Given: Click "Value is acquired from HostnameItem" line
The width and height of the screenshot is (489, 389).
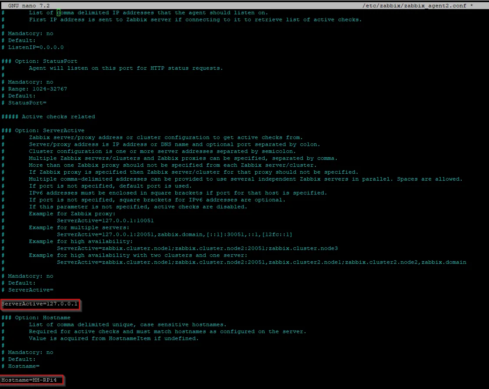Looking at the screenshot, I should click(114, 338).
